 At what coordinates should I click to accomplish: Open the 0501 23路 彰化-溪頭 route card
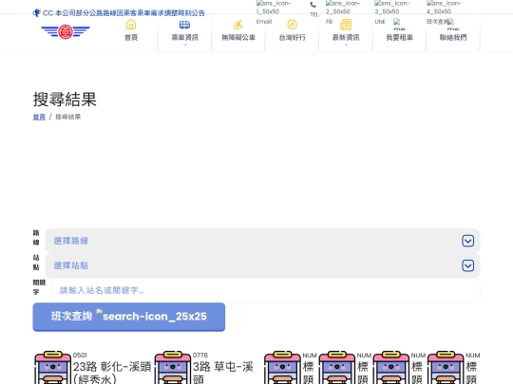tap(93, 367)
